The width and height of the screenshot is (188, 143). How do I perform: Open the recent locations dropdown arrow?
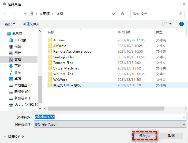click(20, 14)
